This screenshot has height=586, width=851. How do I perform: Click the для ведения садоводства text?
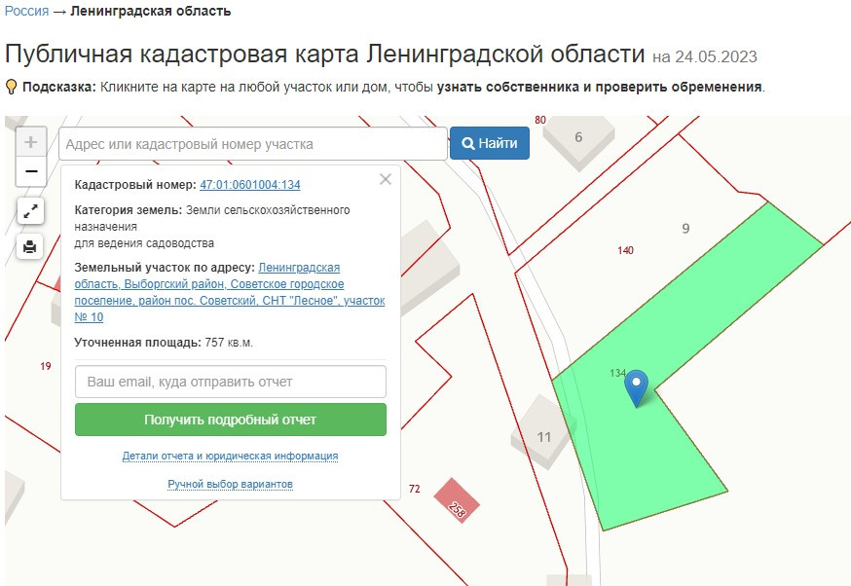click(x=144, y=243)
